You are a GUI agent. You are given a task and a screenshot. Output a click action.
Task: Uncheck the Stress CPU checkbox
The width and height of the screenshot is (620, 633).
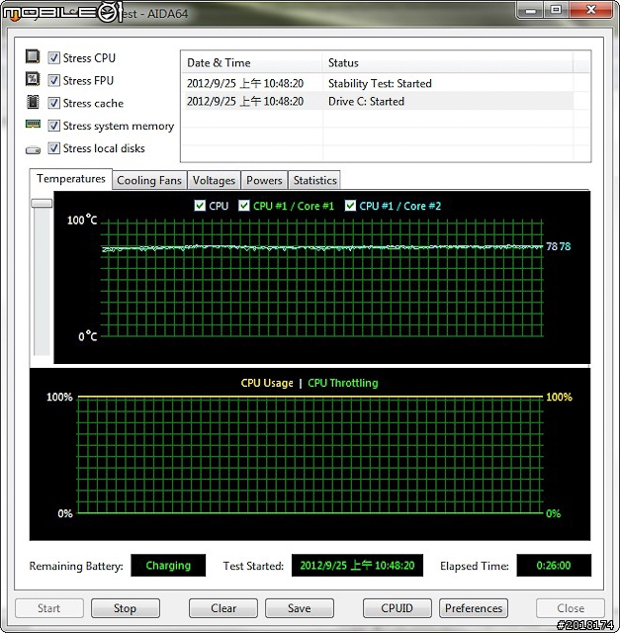coord(53,57)
